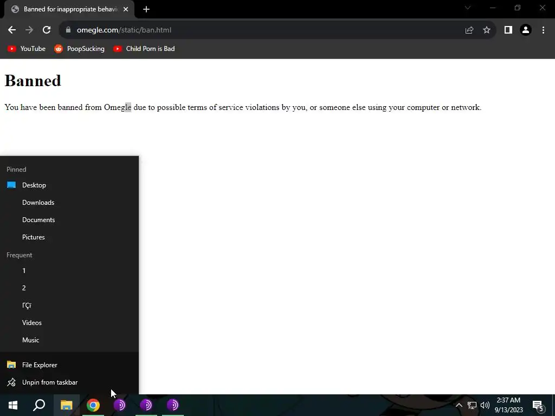Click the first Tor Browser taskbar icon
The width and height of the screenshot is (555, 416).
120,405
